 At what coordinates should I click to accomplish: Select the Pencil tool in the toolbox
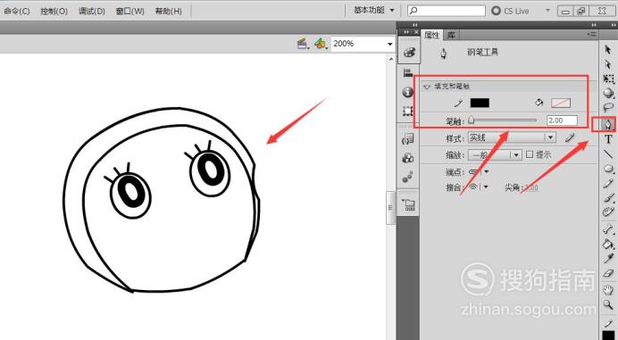(x=608, y=183)
